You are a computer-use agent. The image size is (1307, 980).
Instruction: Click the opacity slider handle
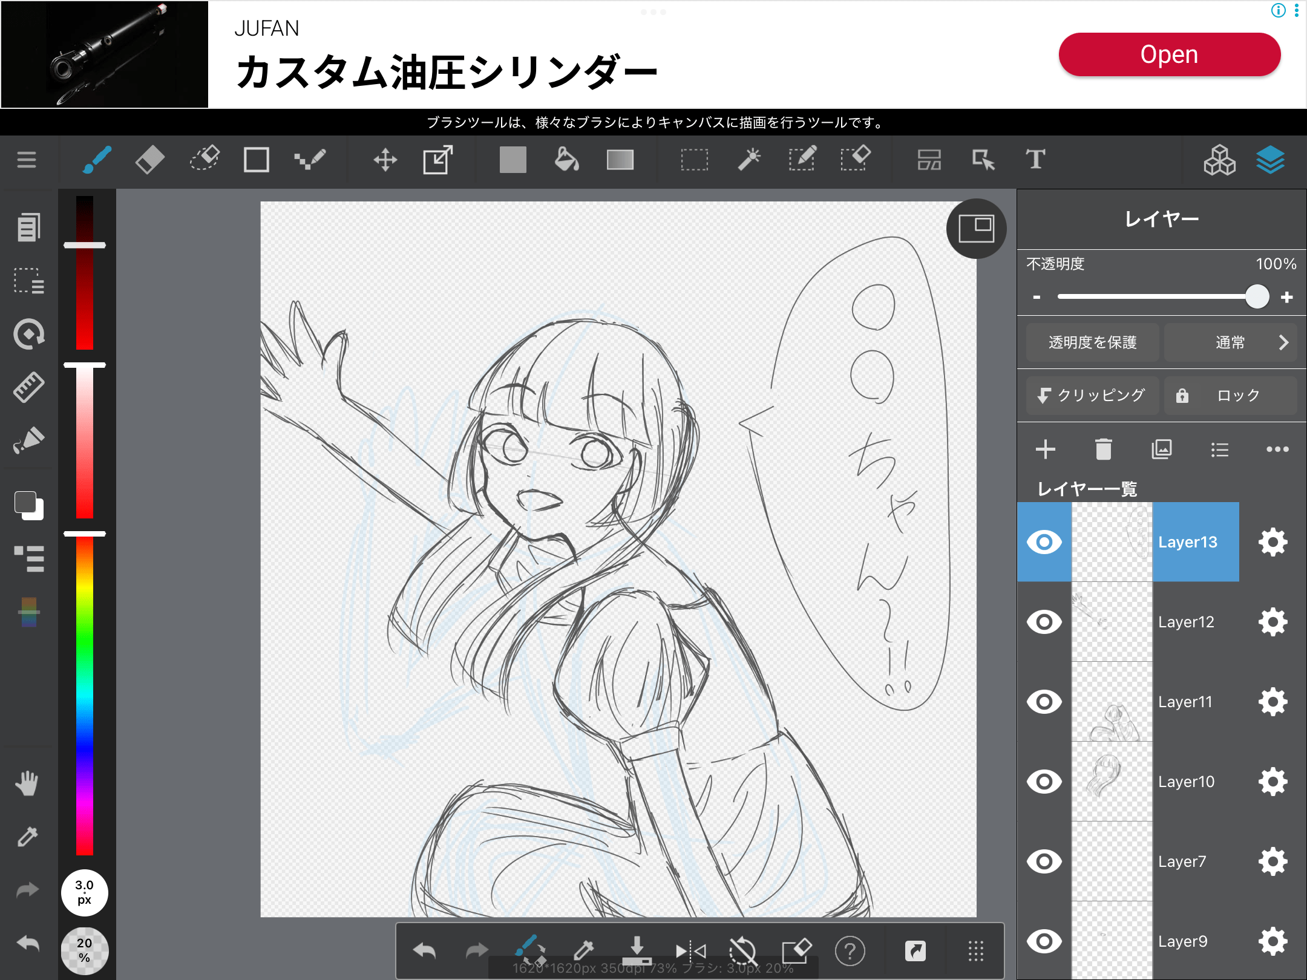[1257, 297]
